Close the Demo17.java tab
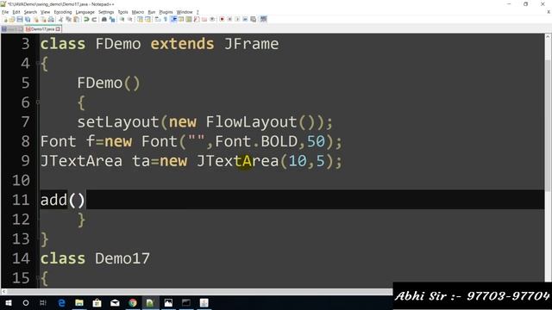The width and height of the screenshot is (552, 310). click(58, 29)
